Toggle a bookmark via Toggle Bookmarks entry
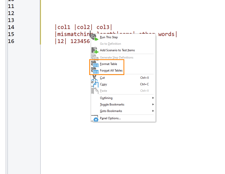This screenshot has height=174, width=225. tap(112, 104)
